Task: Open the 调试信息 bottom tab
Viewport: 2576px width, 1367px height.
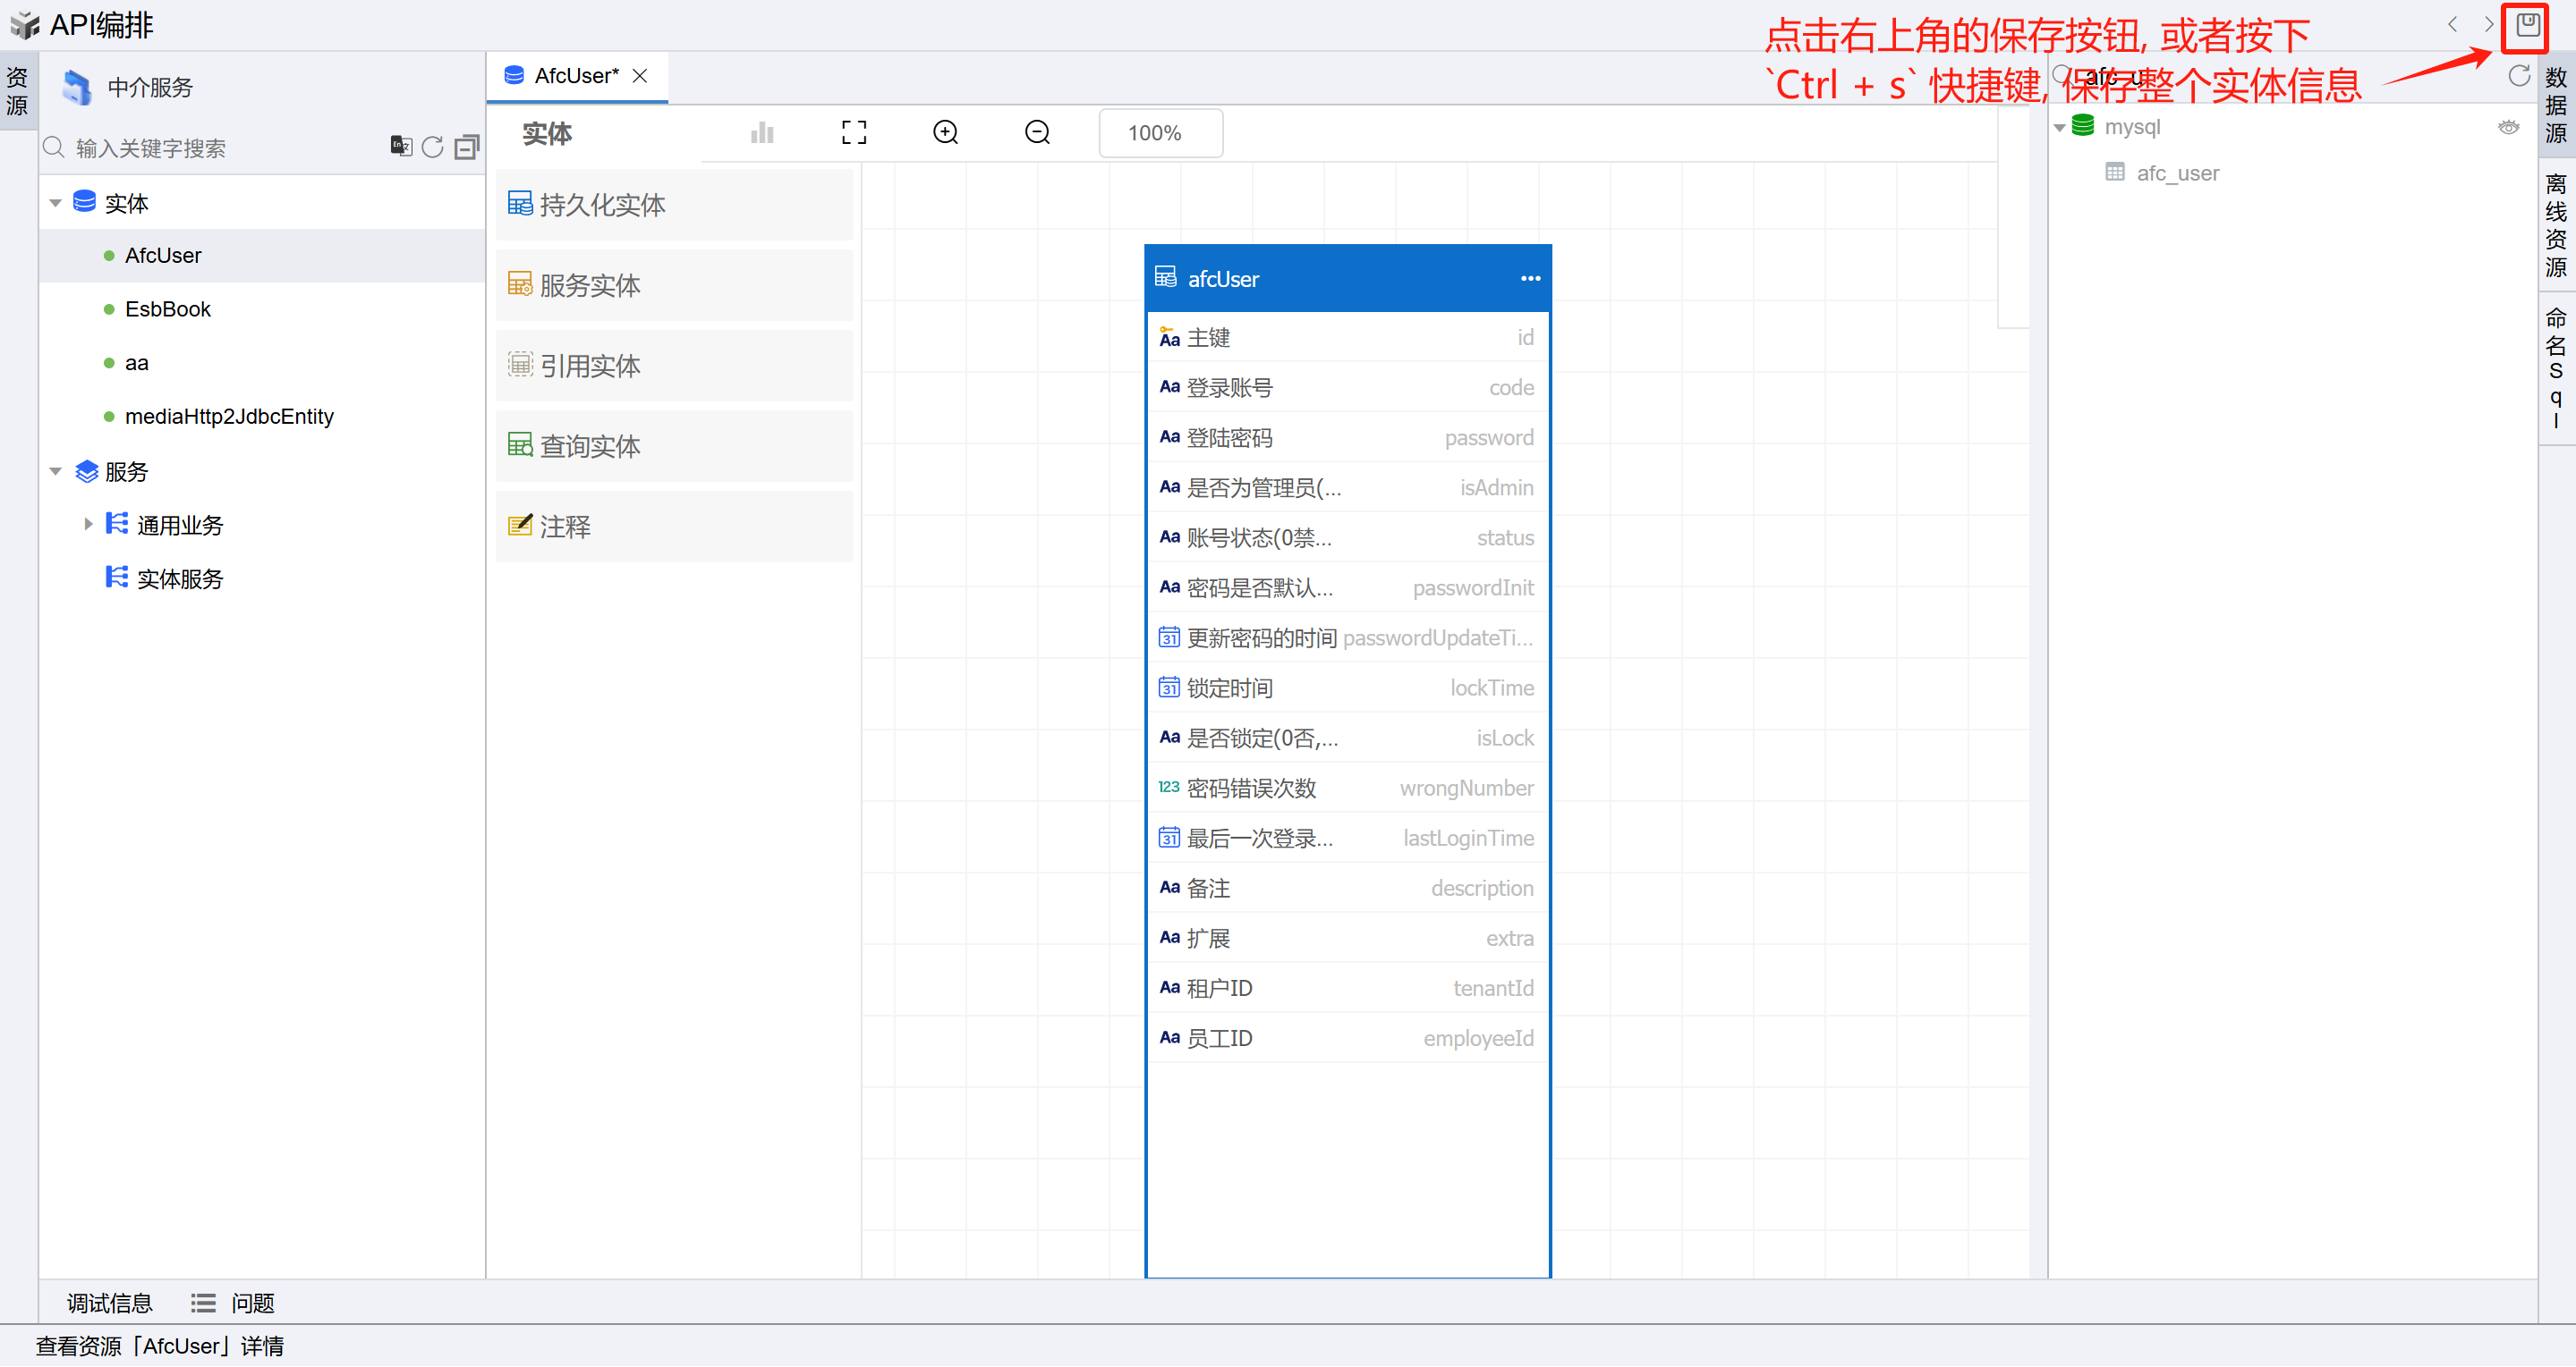Action: point(109,1302)
